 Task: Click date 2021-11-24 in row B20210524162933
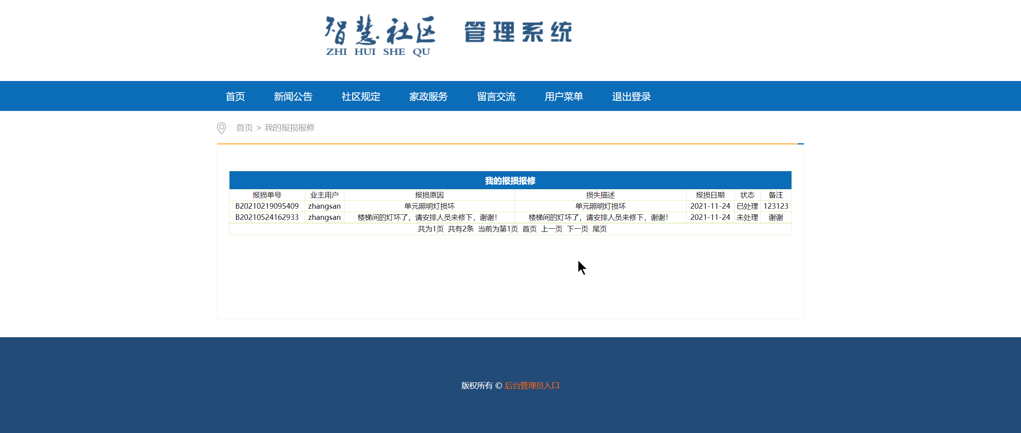[710, 217]
